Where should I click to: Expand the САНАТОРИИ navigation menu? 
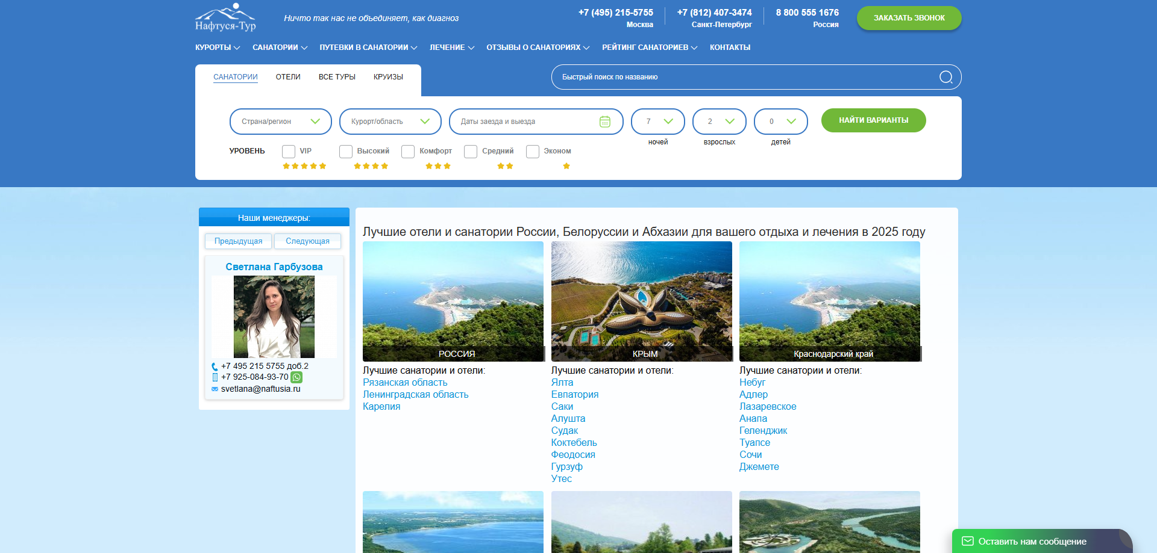coord(280,48)
